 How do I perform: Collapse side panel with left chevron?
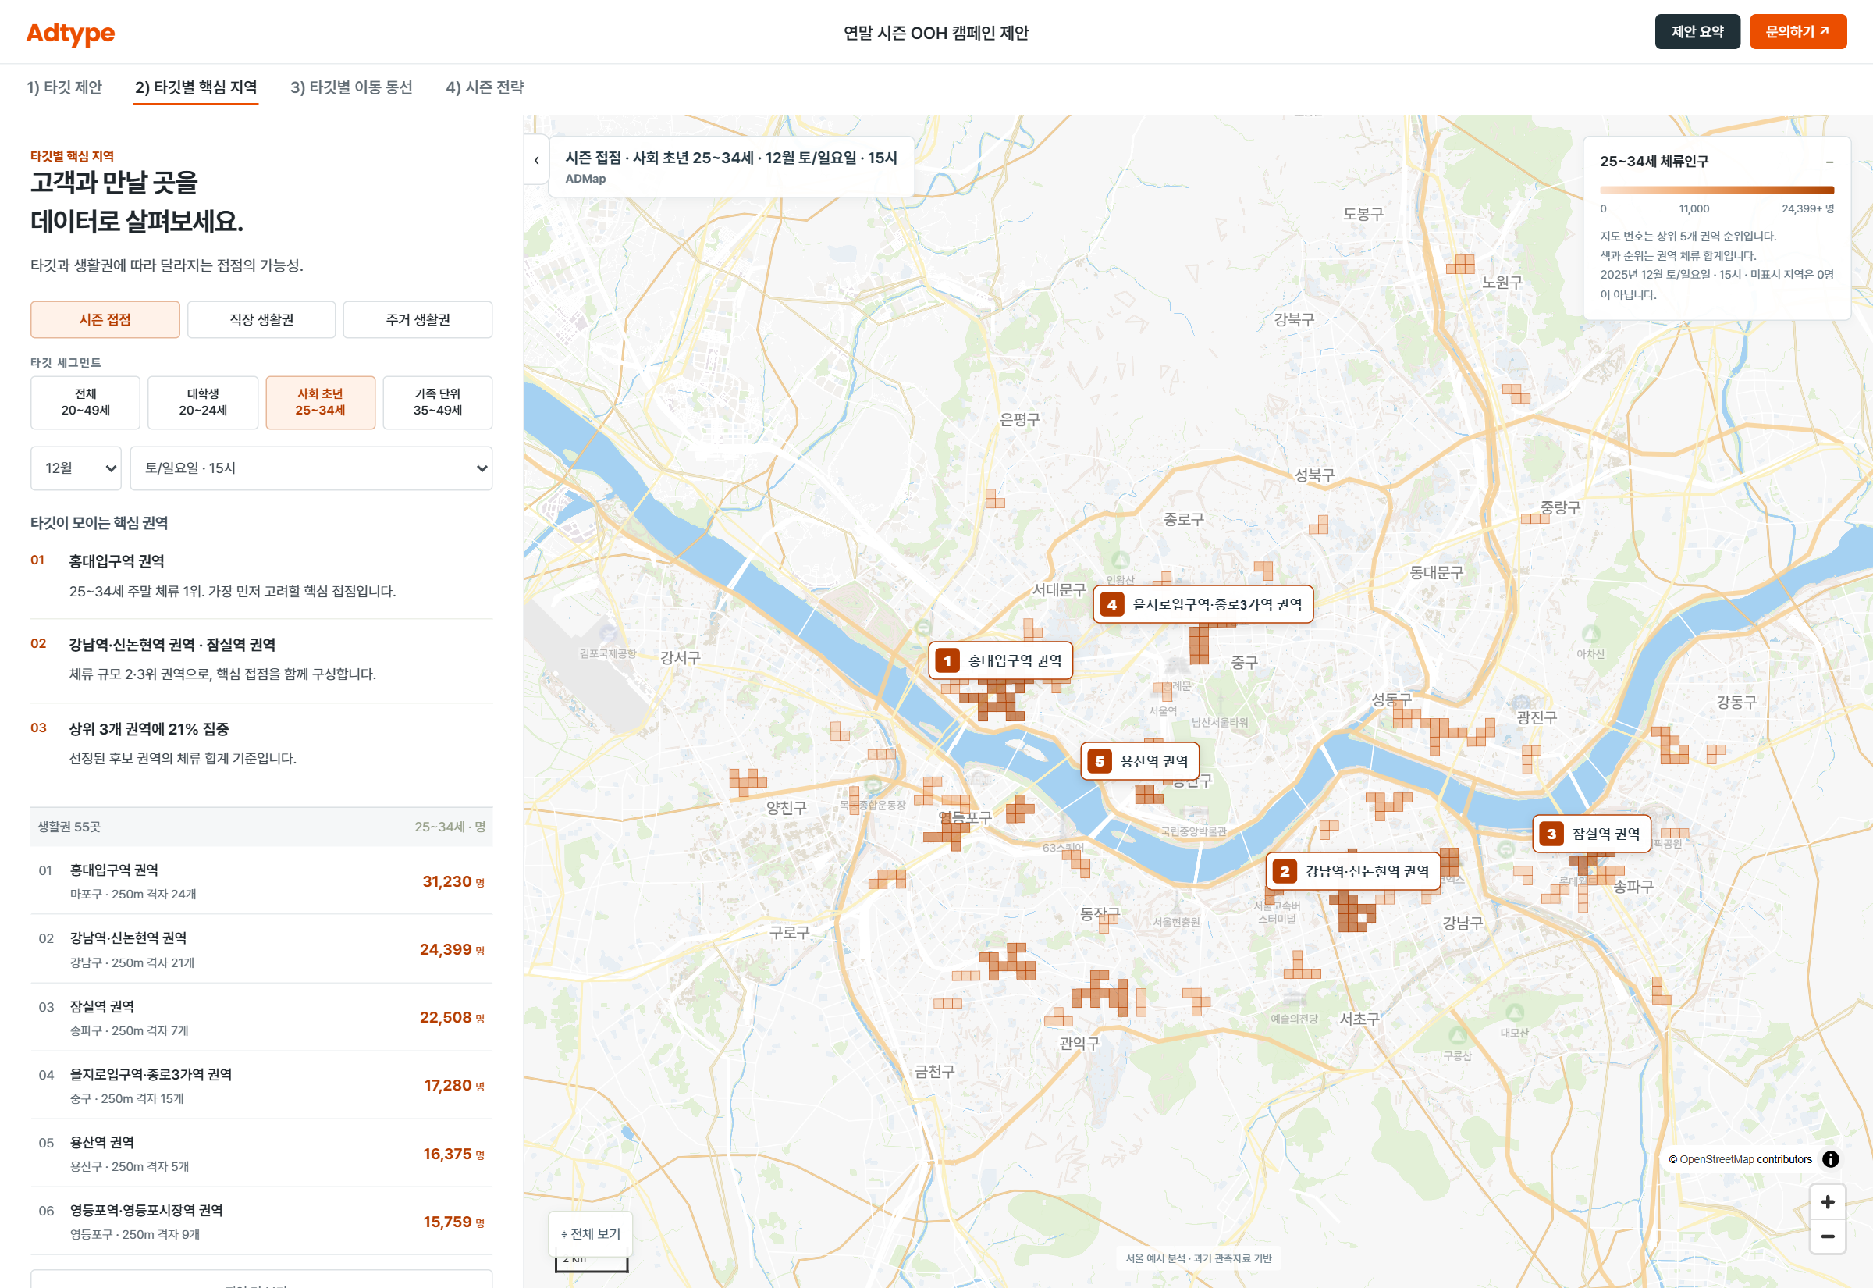[536, 160]
